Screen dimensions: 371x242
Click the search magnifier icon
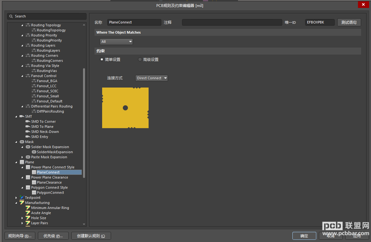(11, 16)
